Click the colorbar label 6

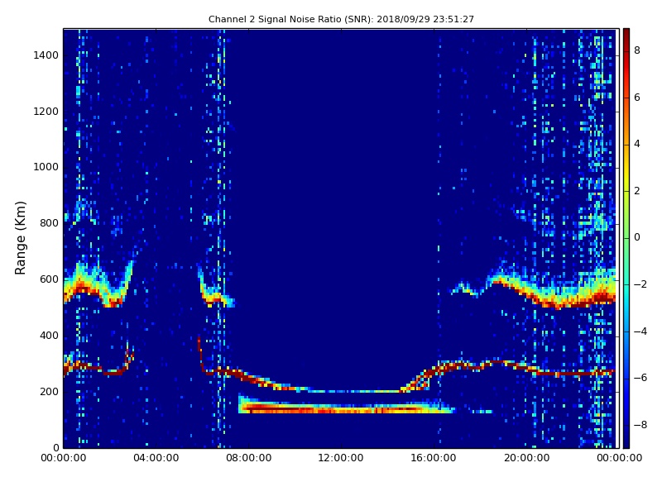click(637, 98)
